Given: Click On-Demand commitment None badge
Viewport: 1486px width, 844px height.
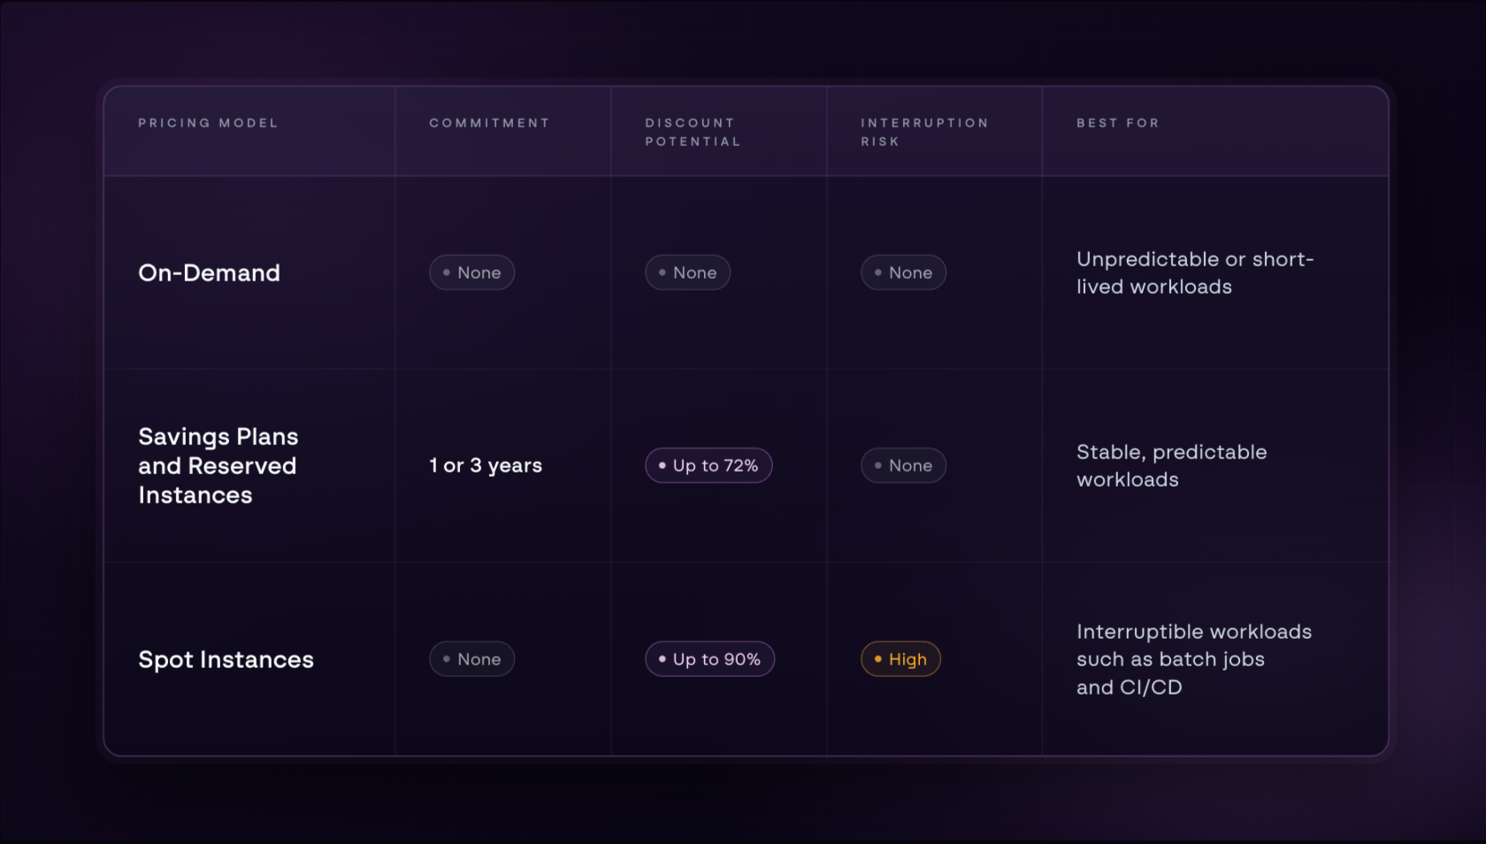Looking at the screenshot, I should (471, 272).
